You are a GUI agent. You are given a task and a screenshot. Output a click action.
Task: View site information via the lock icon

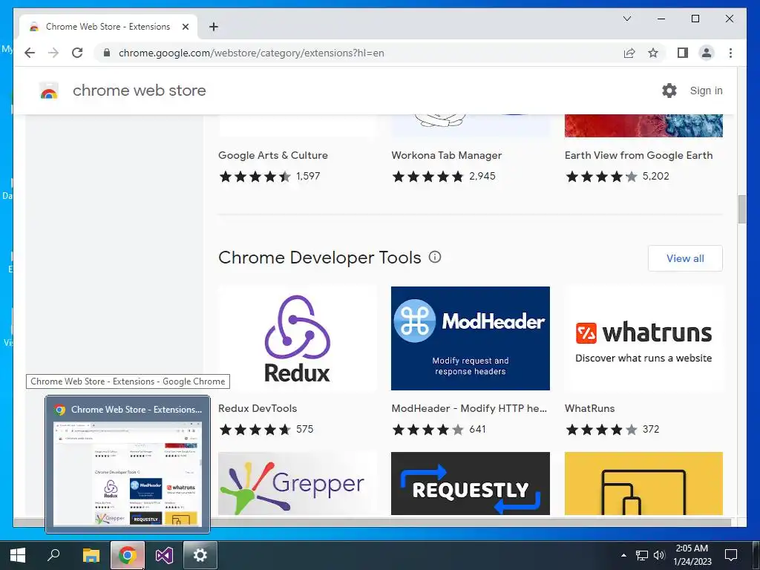107,53
